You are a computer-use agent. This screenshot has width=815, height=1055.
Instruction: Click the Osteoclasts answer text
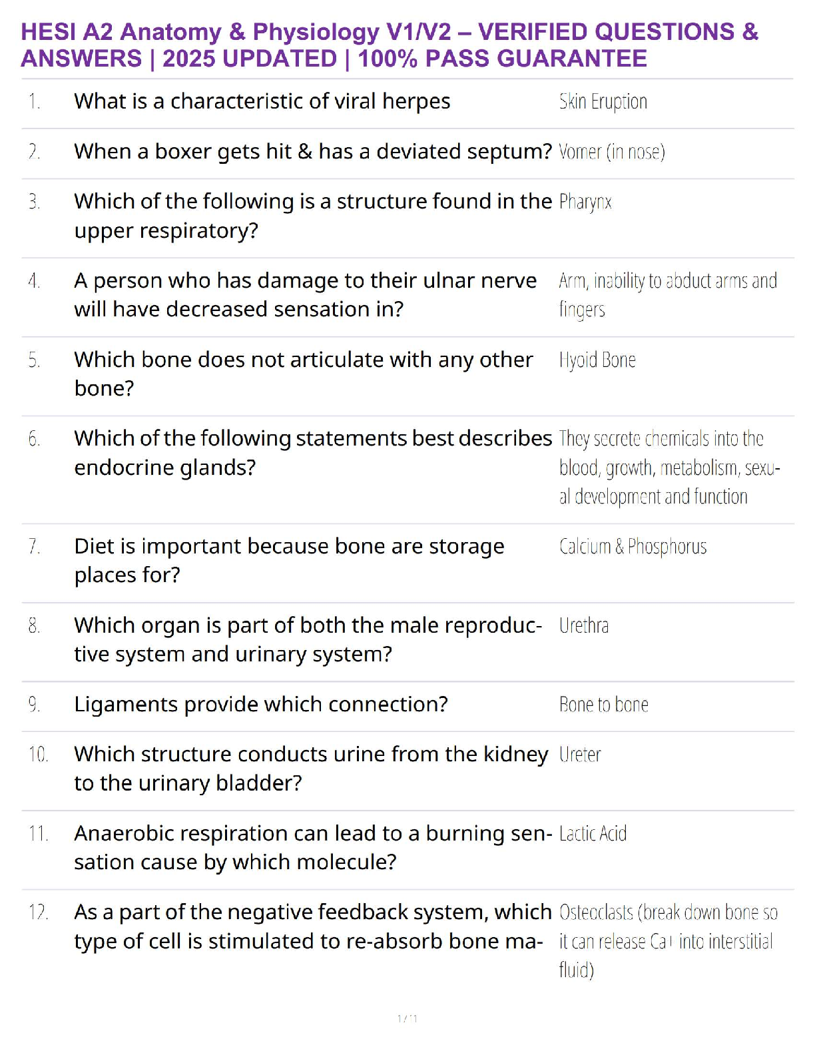668,941
